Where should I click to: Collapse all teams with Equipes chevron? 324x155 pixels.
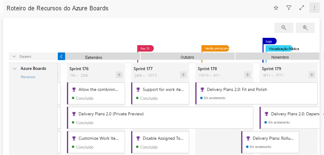click(14, 56)
